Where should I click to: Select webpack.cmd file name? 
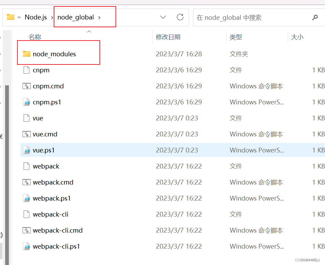pyautogui.click(x=53, y=182)
